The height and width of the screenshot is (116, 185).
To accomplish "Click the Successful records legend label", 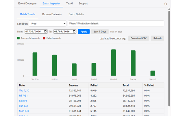I will click(x=30, y=38).
